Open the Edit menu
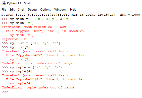The image size is (142, 98). point(12,10)
